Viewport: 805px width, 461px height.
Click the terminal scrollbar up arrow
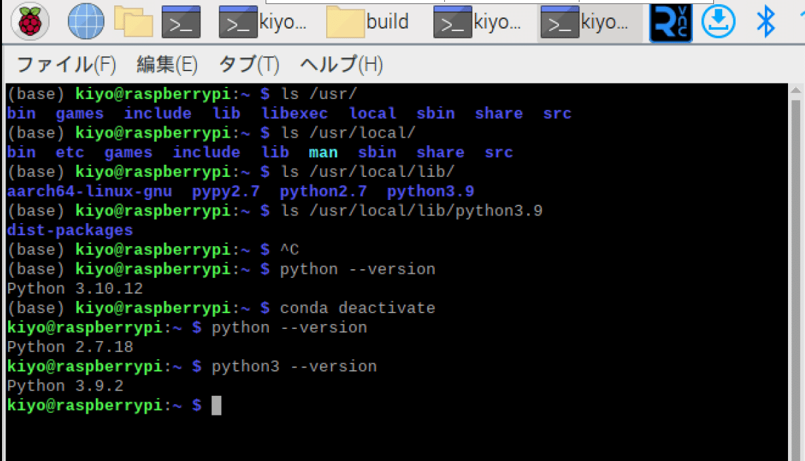coord(795,91)
